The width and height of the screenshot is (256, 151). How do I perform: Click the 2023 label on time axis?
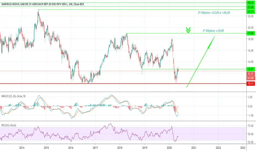click(x=243, y=148)
